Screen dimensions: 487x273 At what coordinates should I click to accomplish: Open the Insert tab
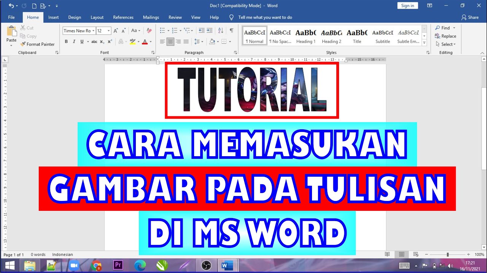point(53,17)
